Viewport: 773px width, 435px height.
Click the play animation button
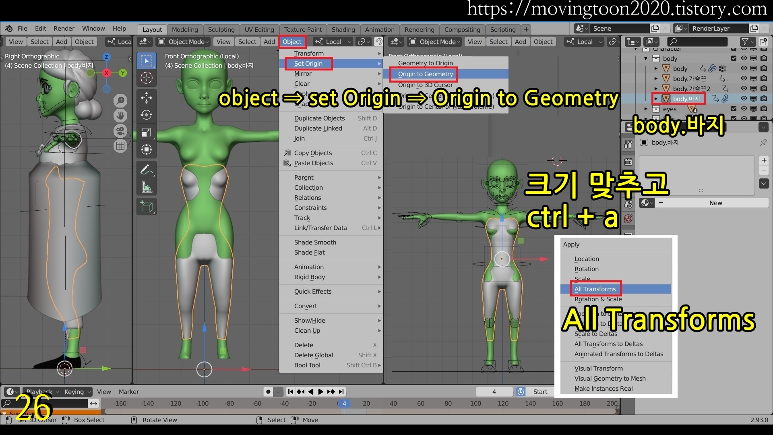tap(321, 391)
